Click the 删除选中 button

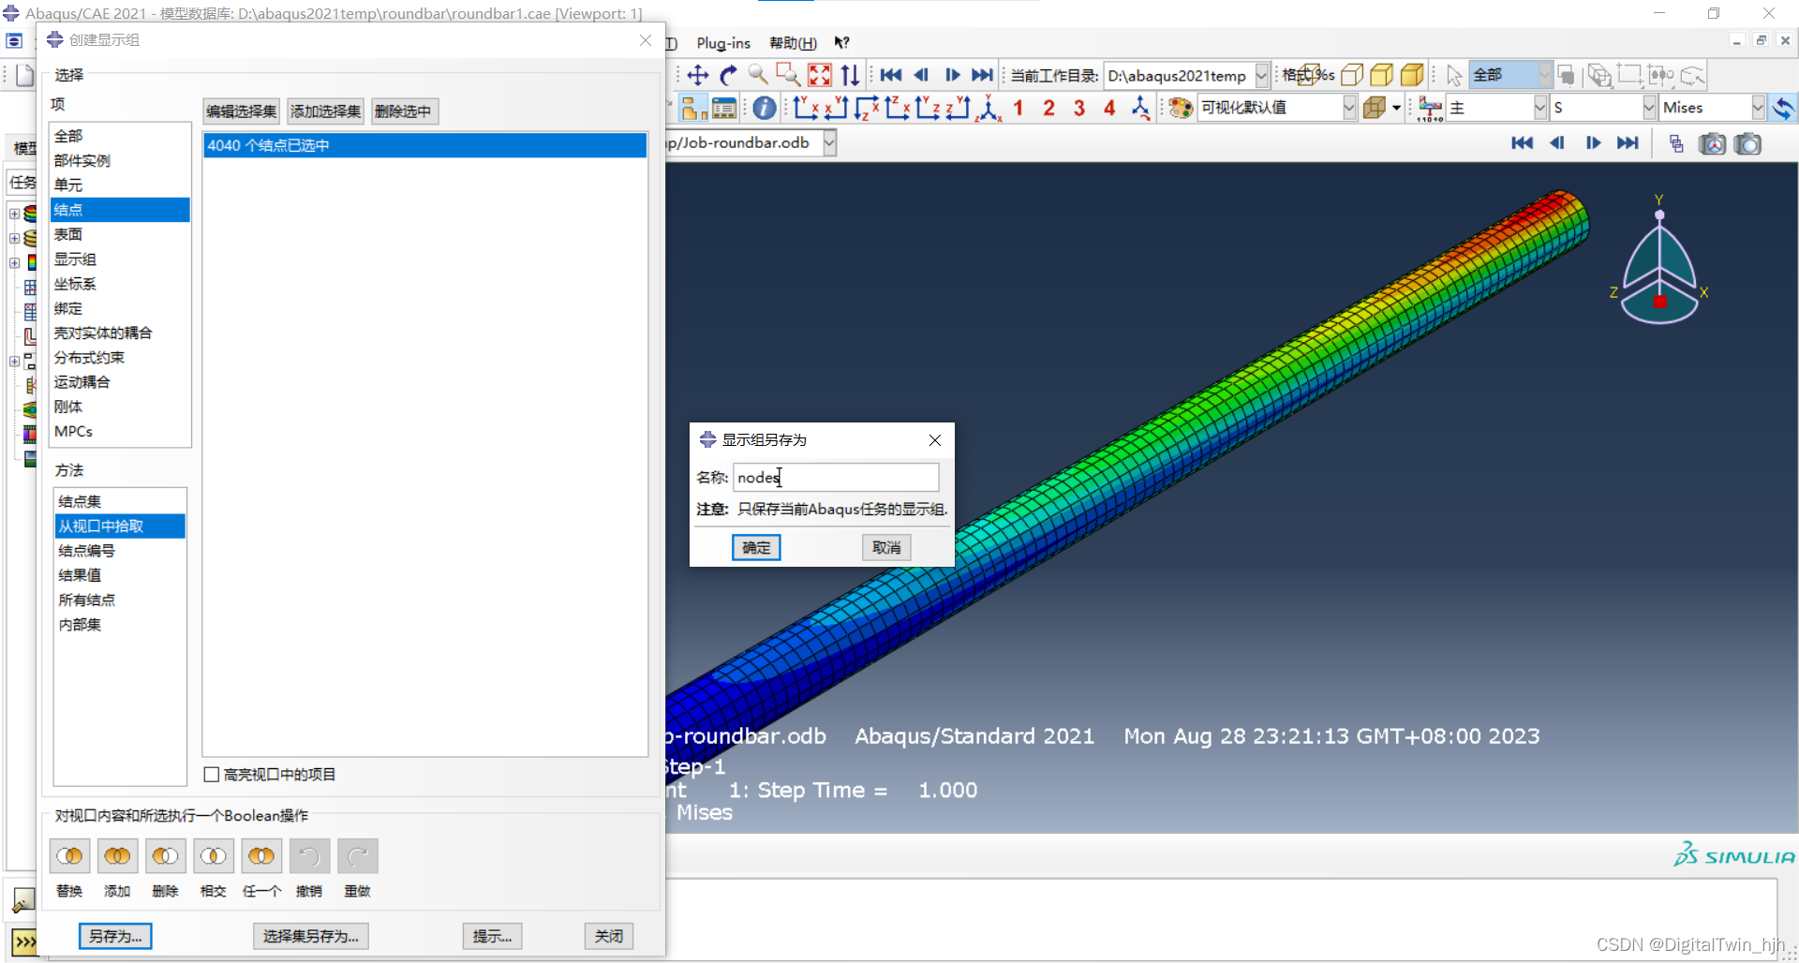[404, 111]
